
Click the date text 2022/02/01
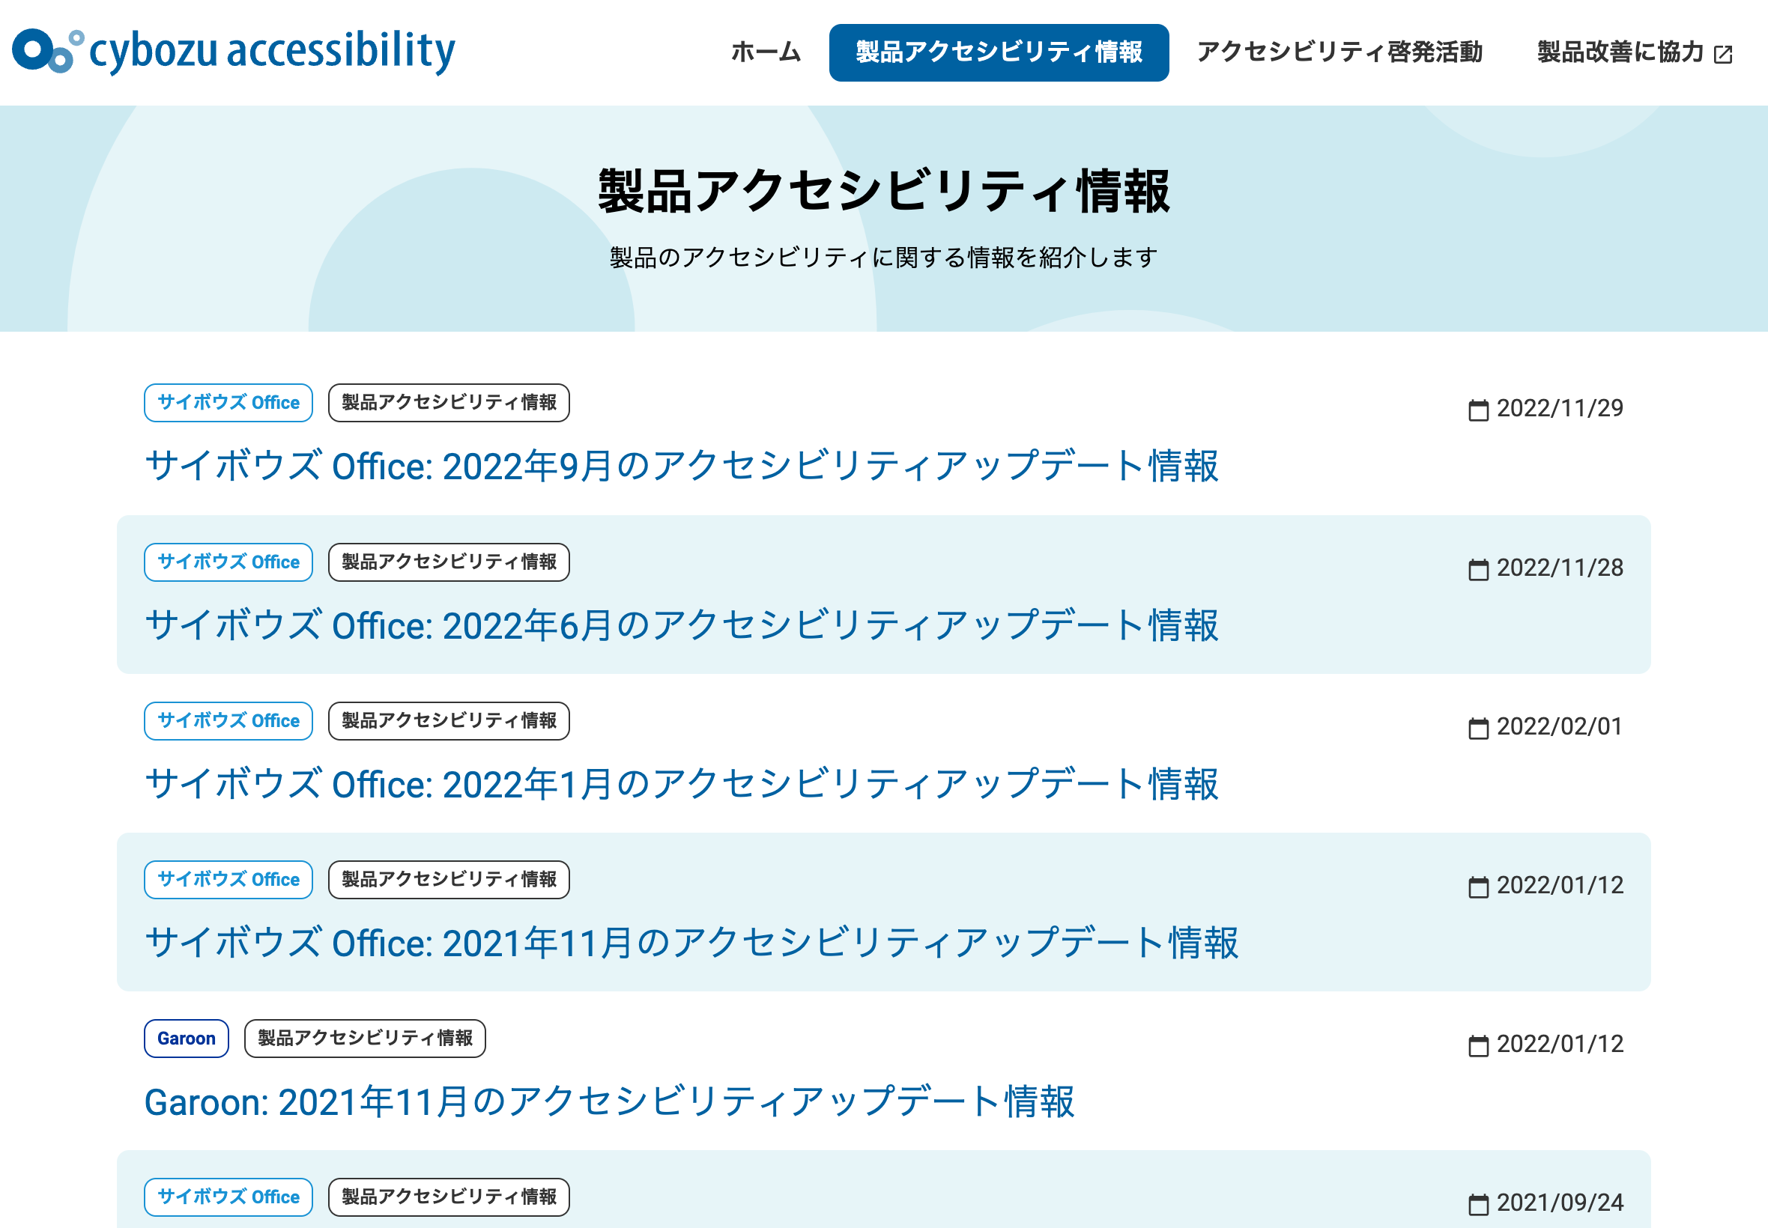(x=1560, y=726)
